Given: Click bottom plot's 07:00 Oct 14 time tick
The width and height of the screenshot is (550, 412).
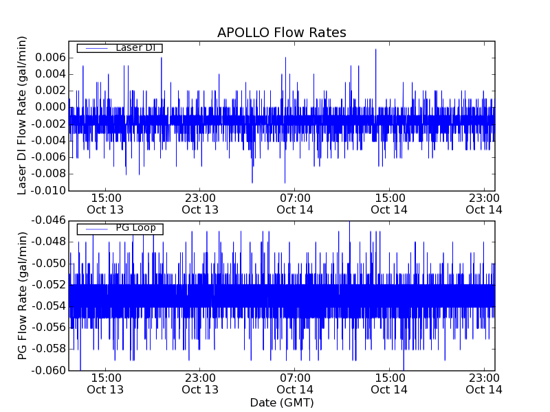Looking at the screenshot, I should pos(295,383).
